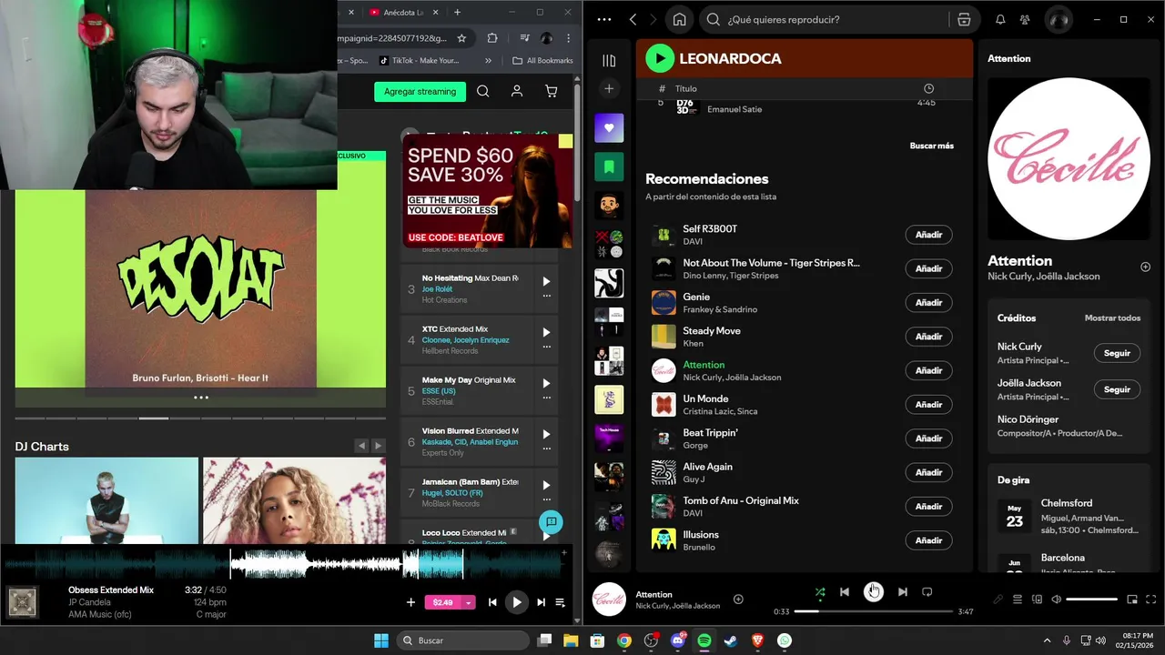Create new playlist with plus in Spotify sidebar
The height and width of the screenshot is (655, 1165).
pyautogui.click(x=609, y=88)
